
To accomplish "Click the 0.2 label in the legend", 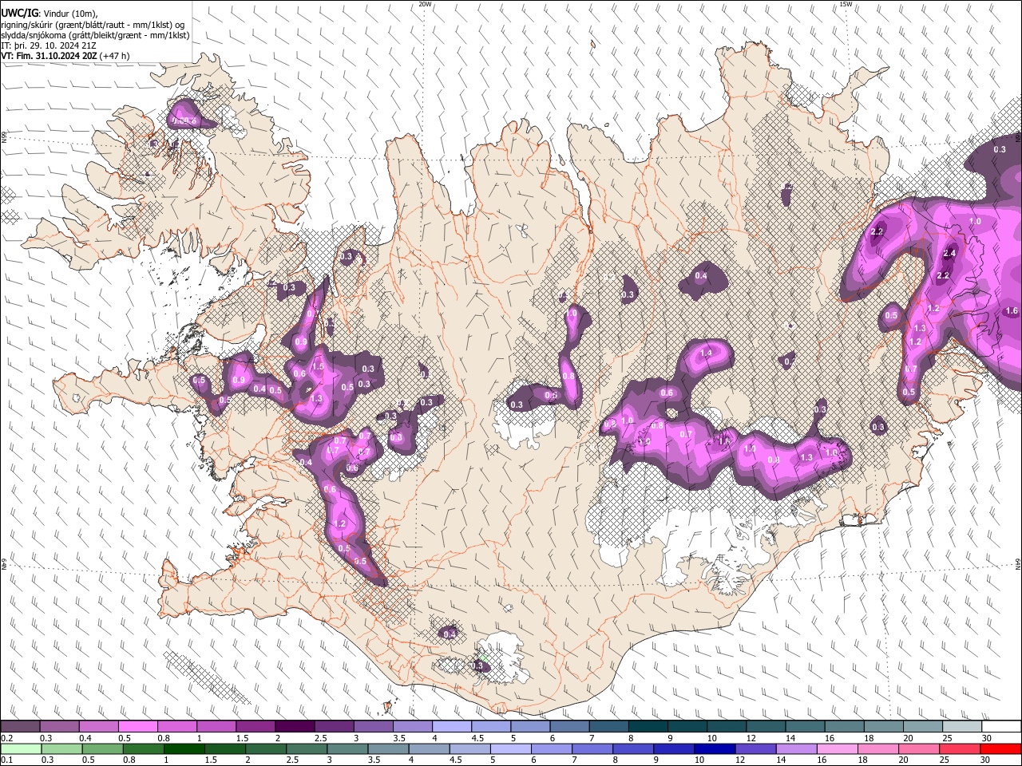I will 7,738.
